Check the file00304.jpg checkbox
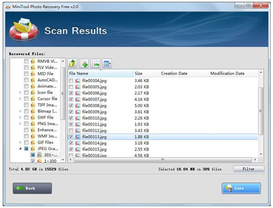Image resolution: width=273 pixels, height=208 pixels. 71,80
